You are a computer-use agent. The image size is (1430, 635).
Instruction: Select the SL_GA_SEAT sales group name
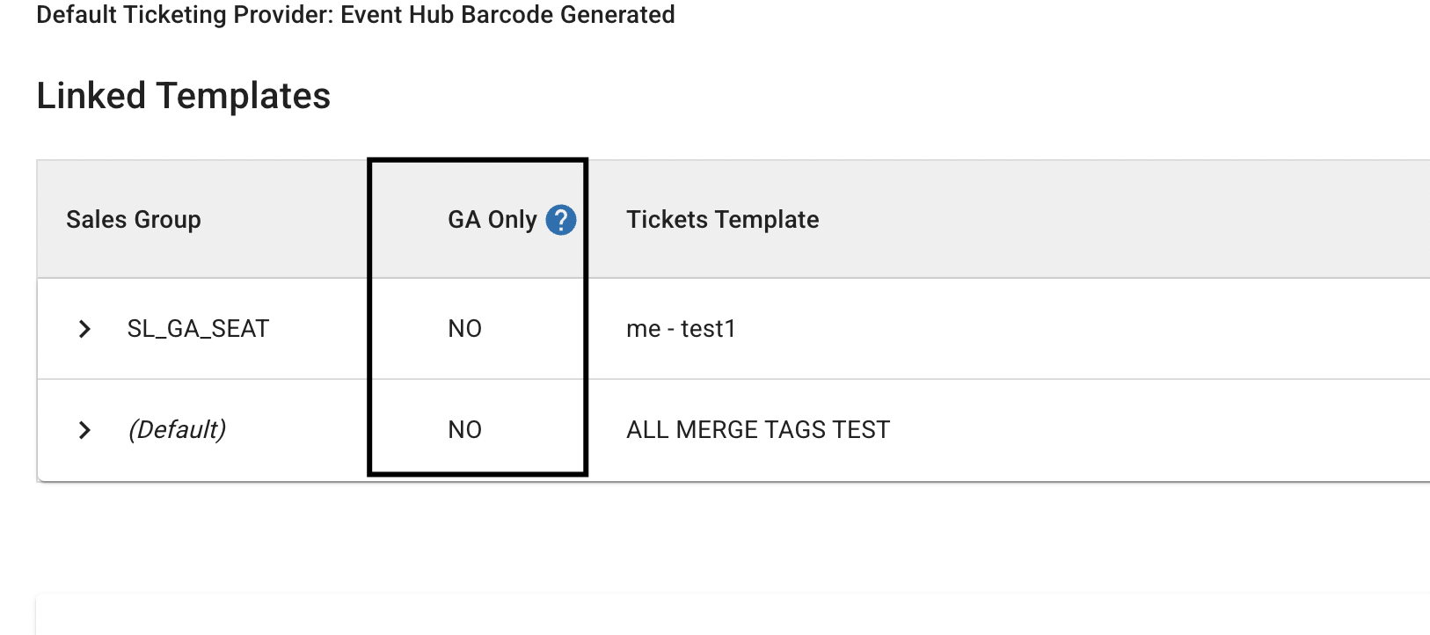coord(198,329)
